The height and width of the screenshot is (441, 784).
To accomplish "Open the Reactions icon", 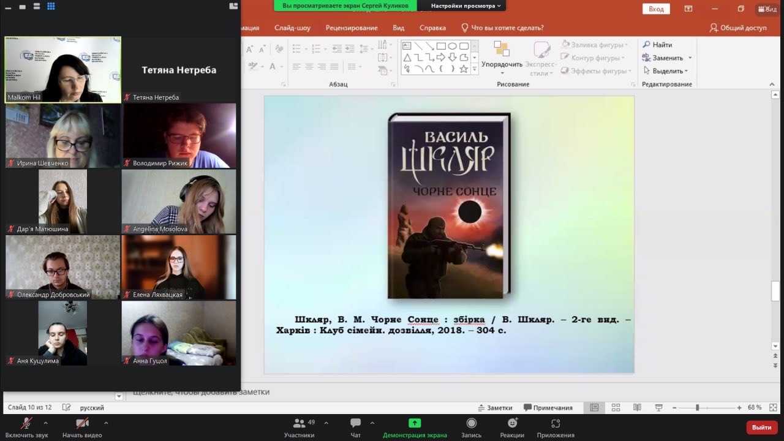I will coord(512,424).
